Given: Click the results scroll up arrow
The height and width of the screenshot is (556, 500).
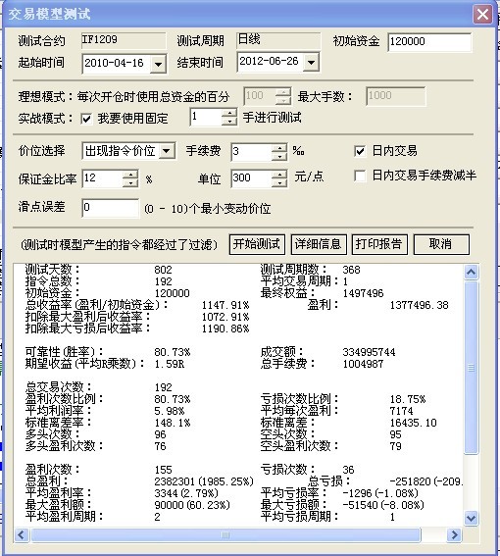Looking at the screenshot, I should 471,273.
